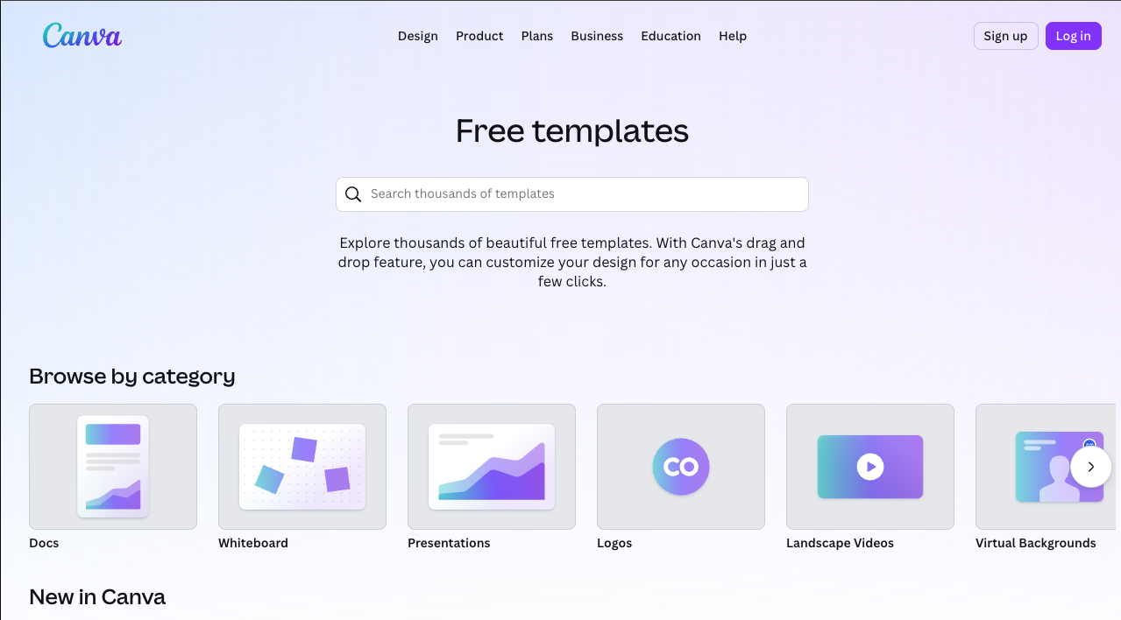This screenshot has width=1121, height=620.
Task: Advance the category carousel with the right chevron
Action: [x=1091, y=467]
